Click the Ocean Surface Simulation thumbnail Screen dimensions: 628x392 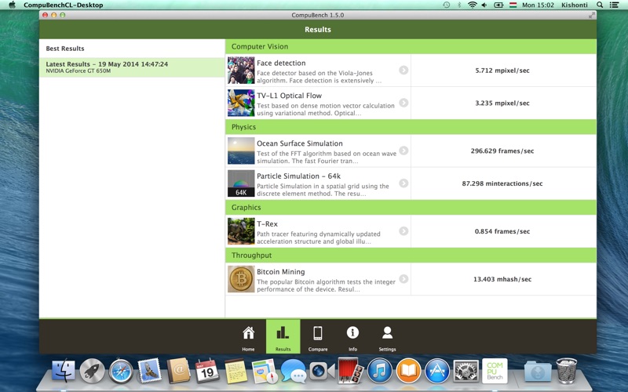point(241,151)
